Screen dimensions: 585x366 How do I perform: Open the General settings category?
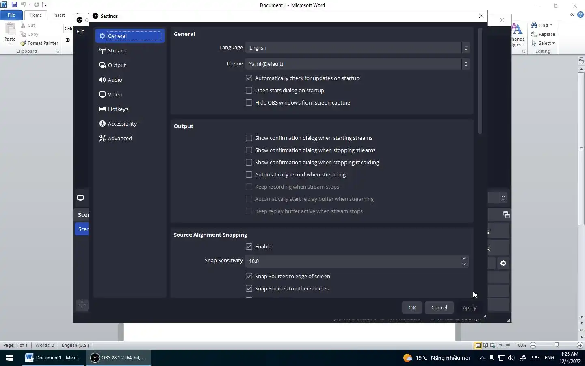130,36
